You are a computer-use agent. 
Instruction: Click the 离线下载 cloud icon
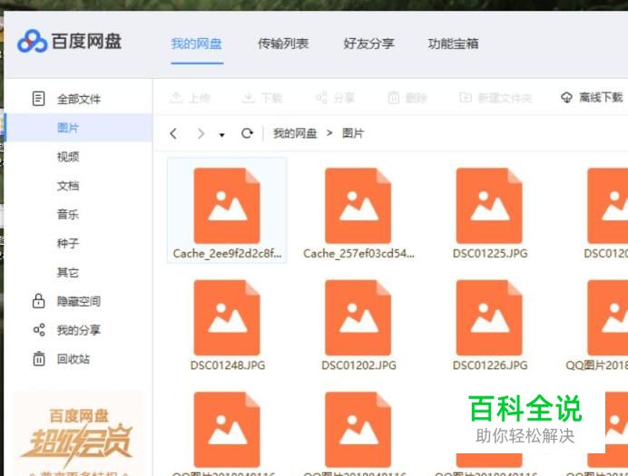(566, 97)
